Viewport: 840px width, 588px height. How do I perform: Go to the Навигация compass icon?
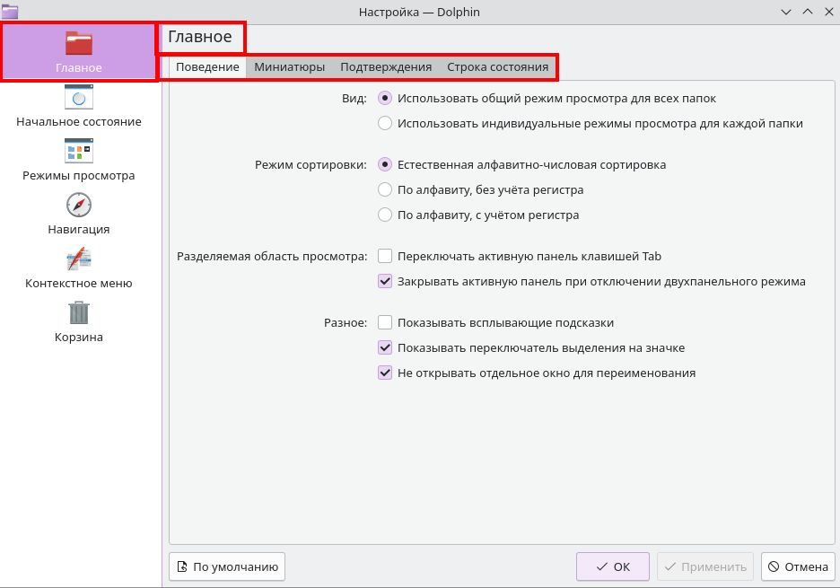[79, 205]
